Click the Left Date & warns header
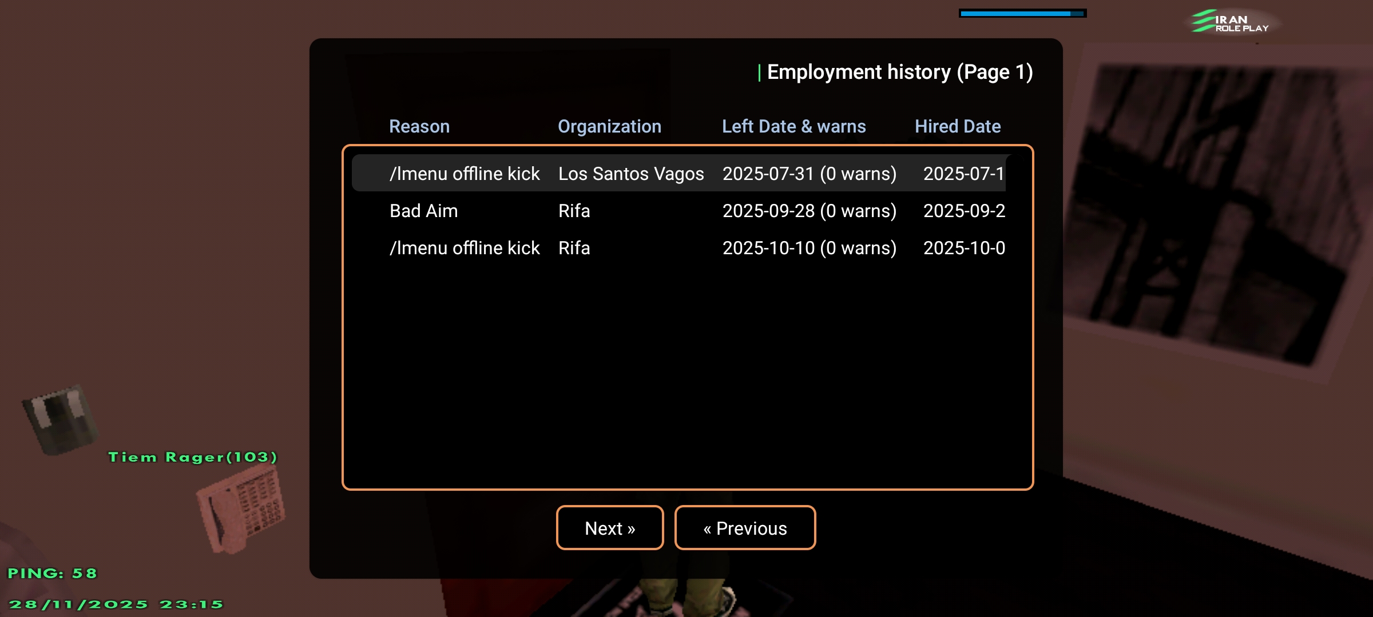Viewport: 1373px width, 617px height. (793, 126)
